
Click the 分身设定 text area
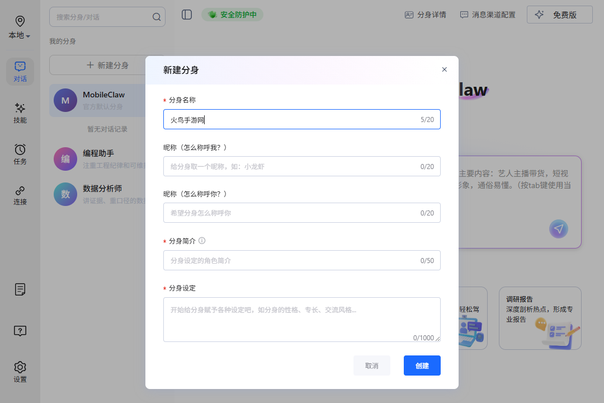301,319
